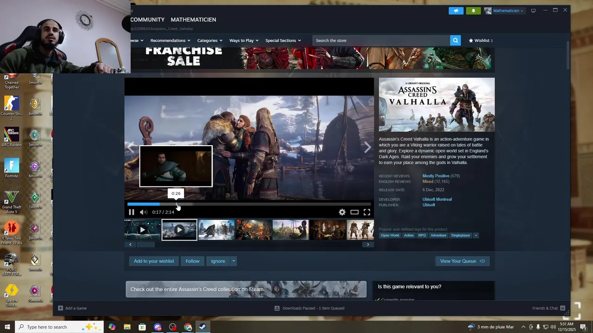Click the store search field
593x333 pixels.
point(381,40)
